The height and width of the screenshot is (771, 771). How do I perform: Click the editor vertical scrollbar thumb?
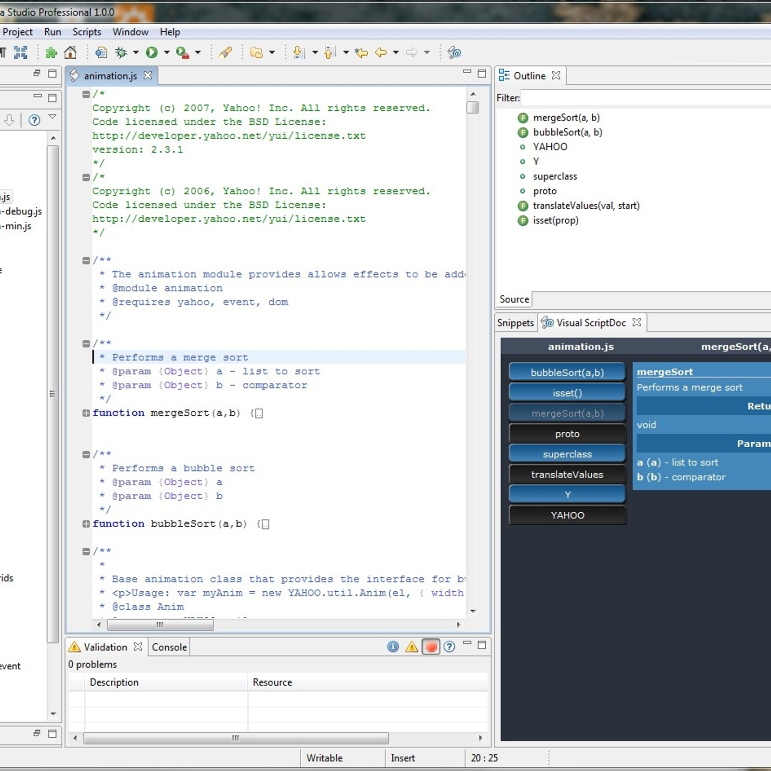[x=473, y=107]
